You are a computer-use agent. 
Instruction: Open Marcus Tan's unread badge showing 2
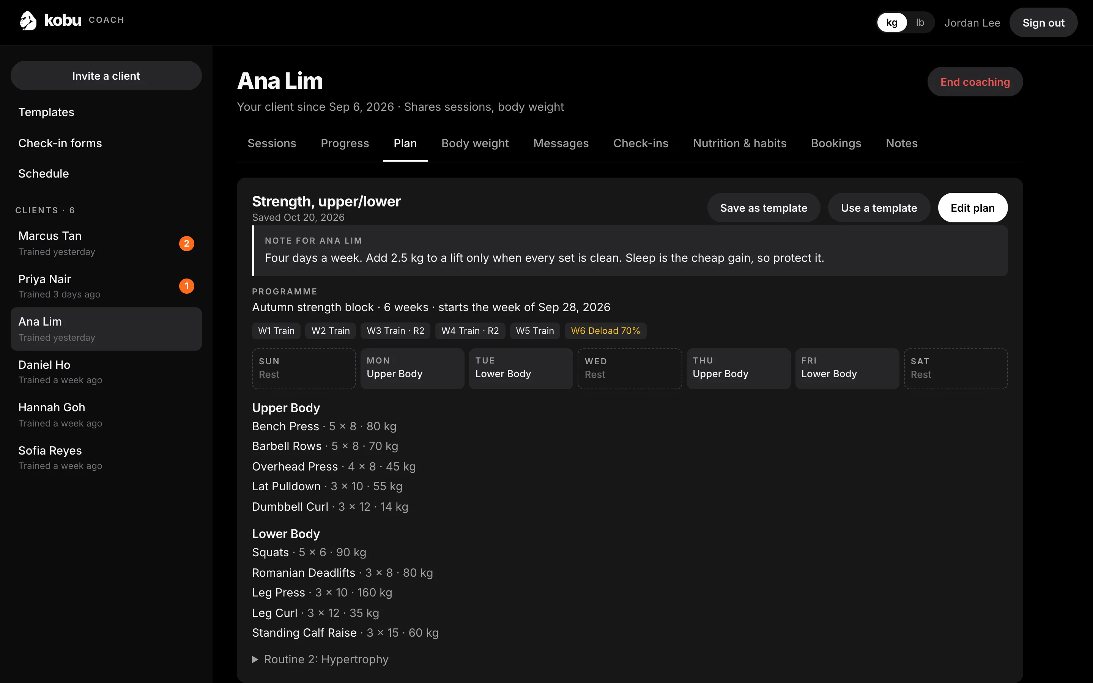point(187,244)
